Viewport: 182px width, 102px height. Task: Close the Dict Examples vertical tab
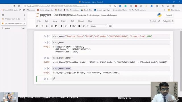[x=24, y=23]
